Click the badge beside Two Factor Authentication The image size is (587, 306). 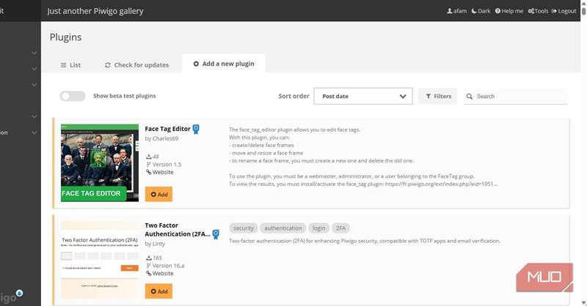click(216, 234)
